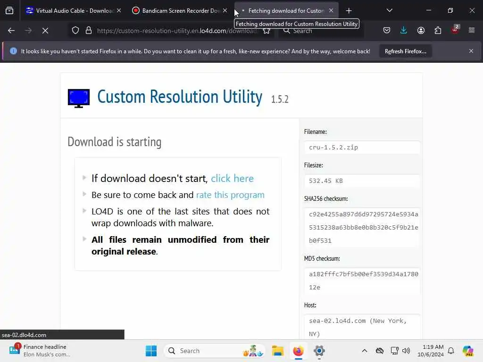Open File Explorer from taskbar
The height and width of the screenshot is (362, 483).
pyautogui.click(x=277, y=351)
